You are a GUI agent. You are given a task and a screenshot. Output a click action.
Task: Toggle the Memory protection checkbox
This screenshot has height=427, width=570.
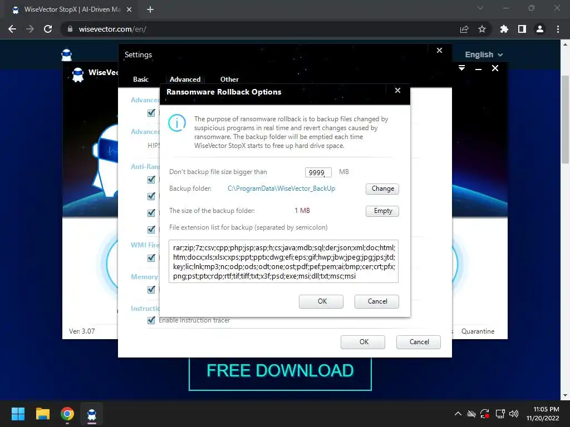pos(151,290)
